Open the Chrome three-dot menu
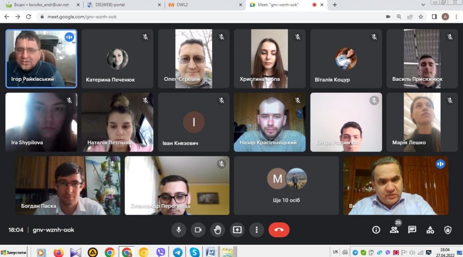The image size is (463, 257). 456,17
